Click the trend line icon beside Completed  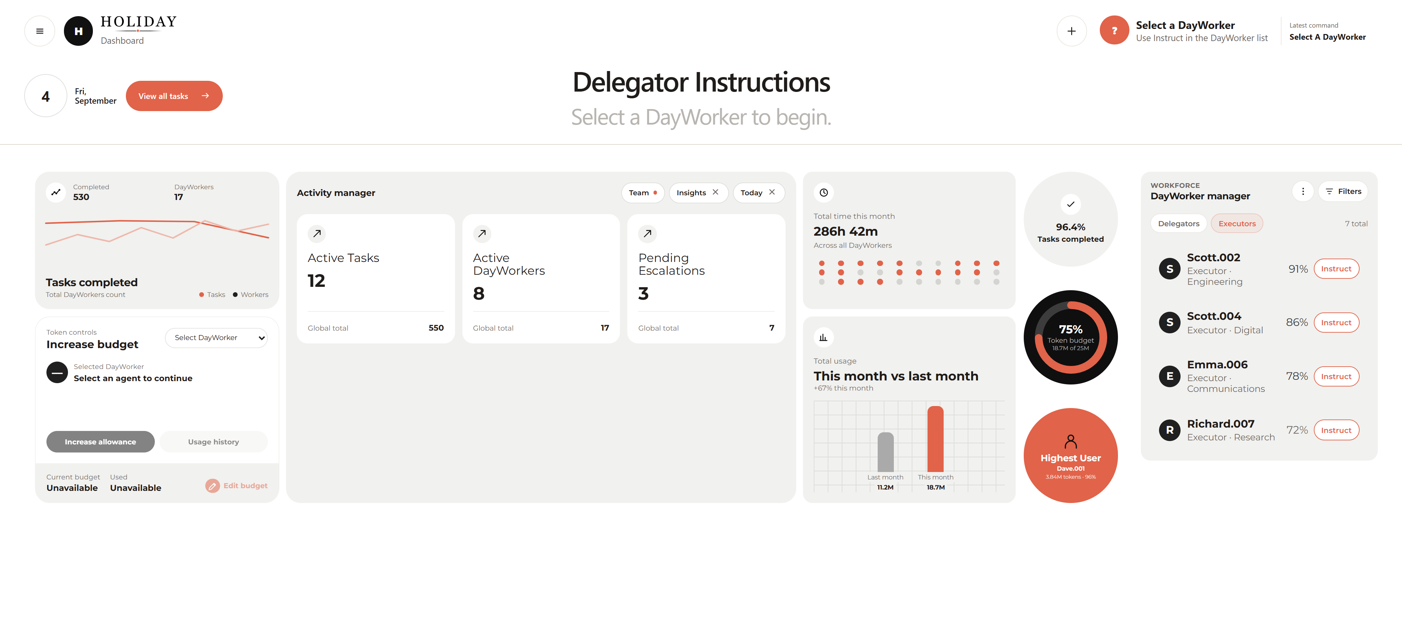pos(56,192)
